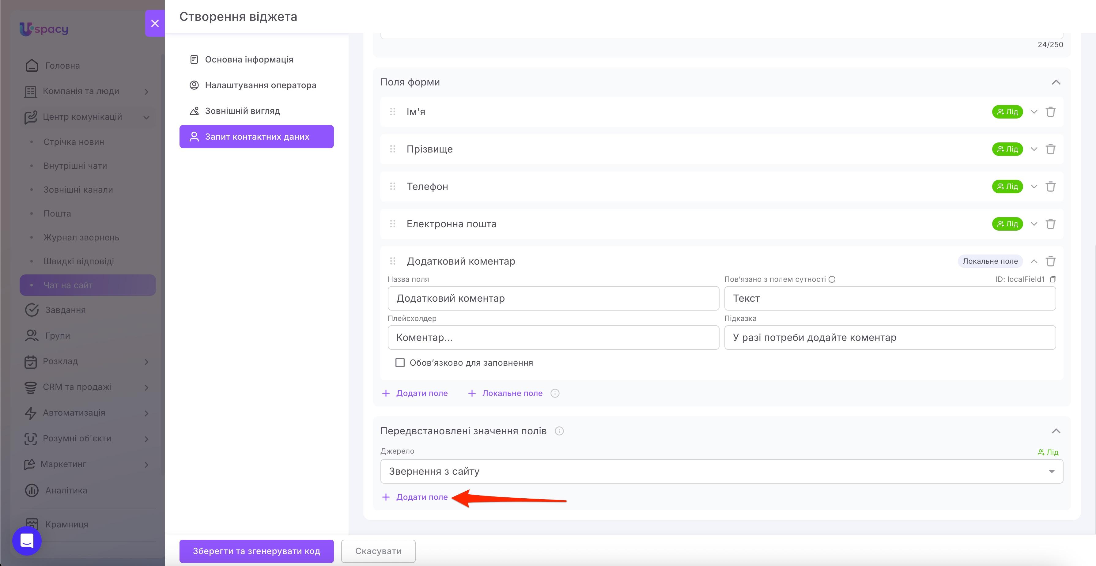This screenshot has width=1096, height=566.
Task: Collapse the Додатковий коментар field
Action: click(1034, 261)
